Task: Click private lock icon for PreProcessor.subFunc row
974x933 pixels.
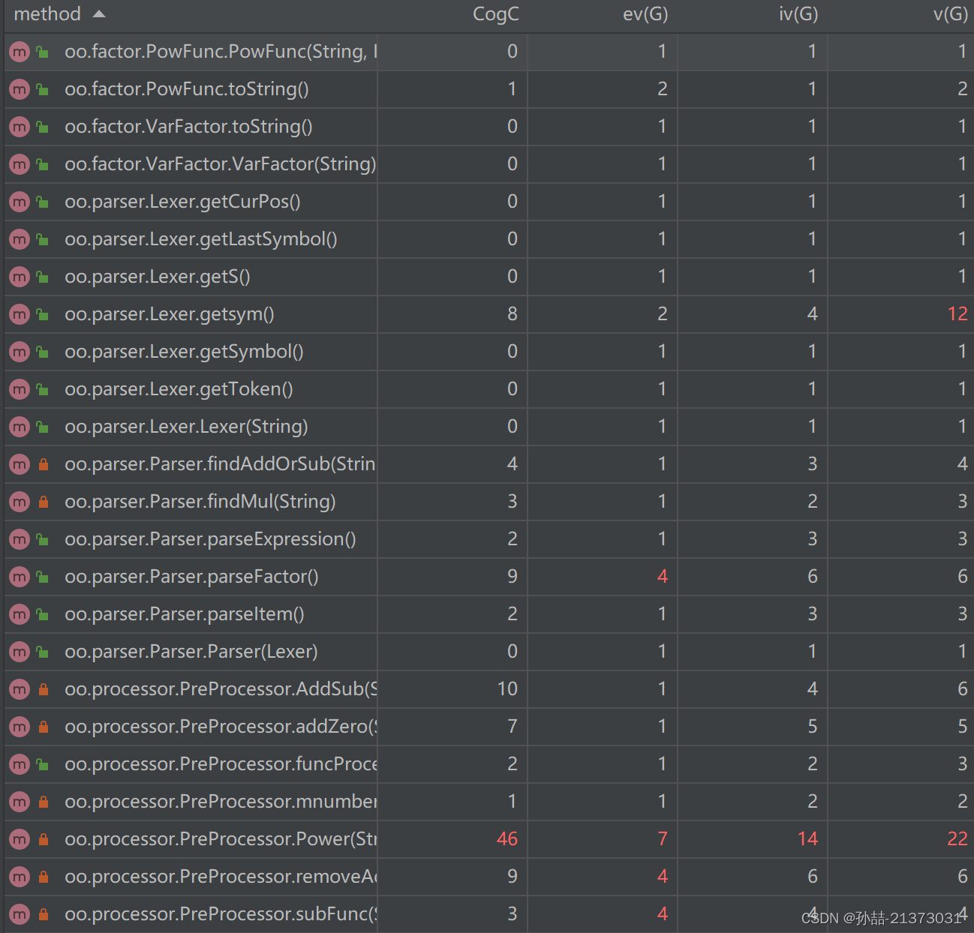Action: click(x=44, y=914)
